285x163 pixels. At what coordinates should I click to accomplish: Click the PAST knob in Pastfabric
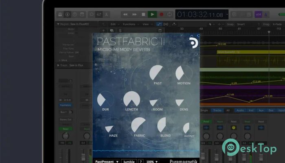[158, 73]
